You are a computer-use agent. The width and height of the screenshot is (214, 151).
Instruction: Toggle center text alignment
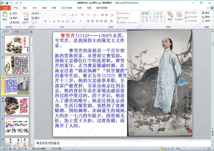click(x=93, y=21)
